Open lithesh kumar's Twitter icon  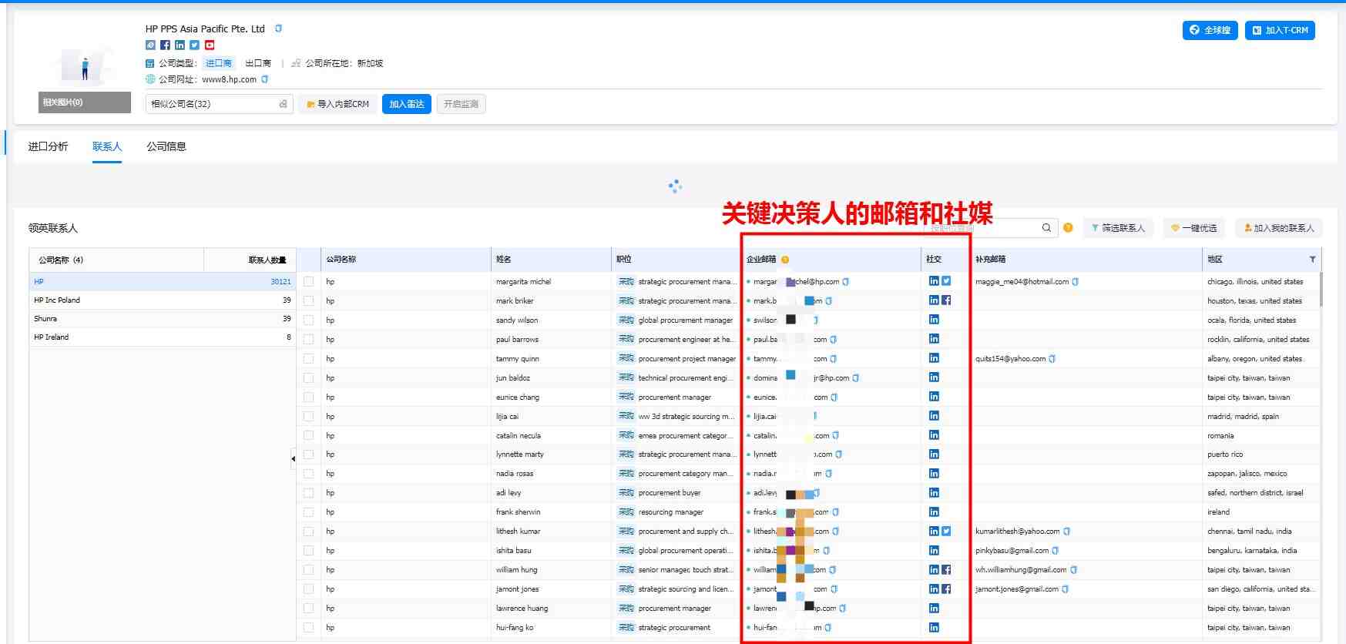point(946,532)
